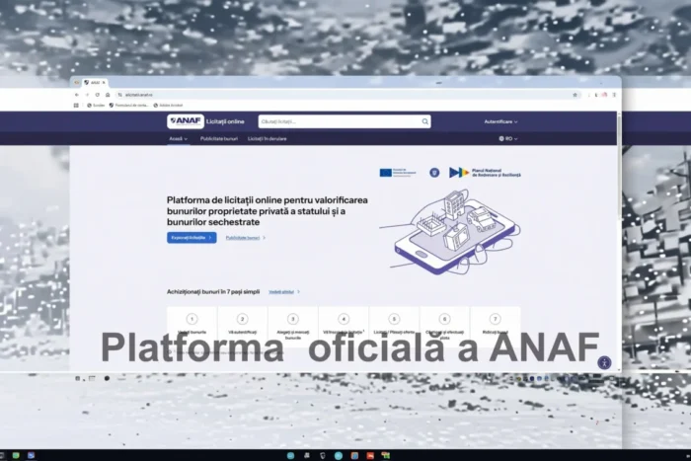Click the Romanian government emblem icon
Viewport: 691px width, 461px height.
(x=434, y=173)
